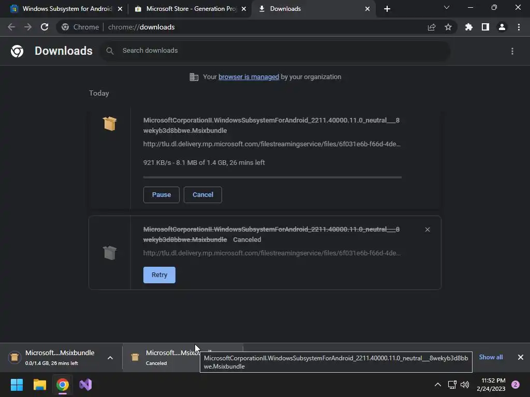
Task: Click the browser forward arrow
Action: click(28, 27)
